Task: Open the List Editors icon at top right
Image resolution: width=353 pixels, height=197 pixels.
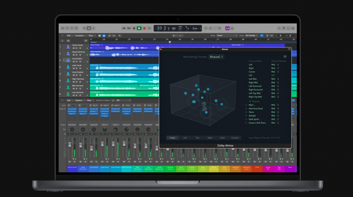Action: click(279, 28)
